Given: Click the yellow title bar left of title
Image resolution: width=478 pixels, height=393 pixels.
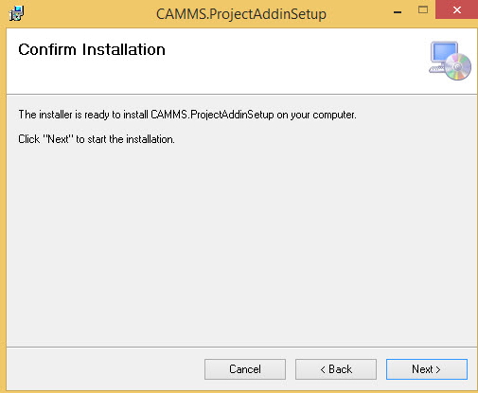Looking at the screenshot, I should [x=88, y=14].
